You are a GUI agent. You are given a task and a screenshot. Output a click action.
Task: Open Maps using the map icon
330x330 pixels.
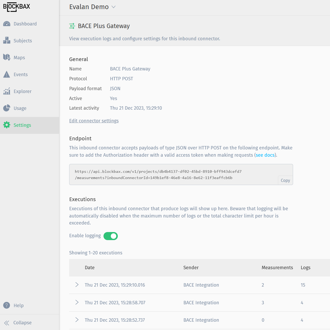tap(7, 57)
